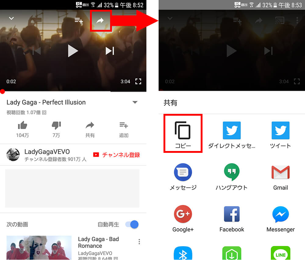This screenshot has height=260, width=305.
Task: Tap the 3:04 duration in left player
Action: coord(125,82)
